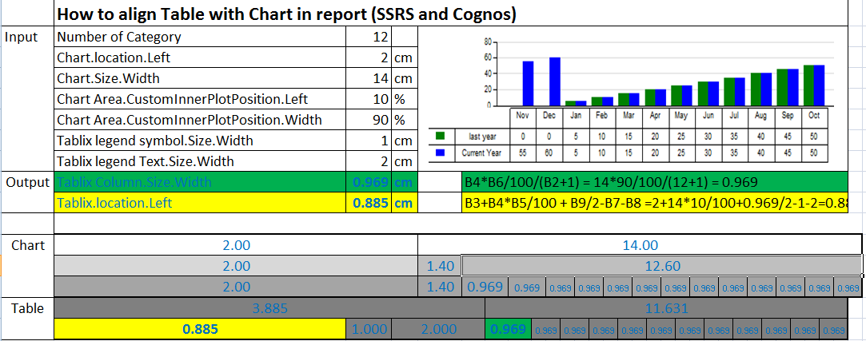Select the Chart.location.Left value cell
The width and height of the screenshot is (866, 341).
(369, 58)
